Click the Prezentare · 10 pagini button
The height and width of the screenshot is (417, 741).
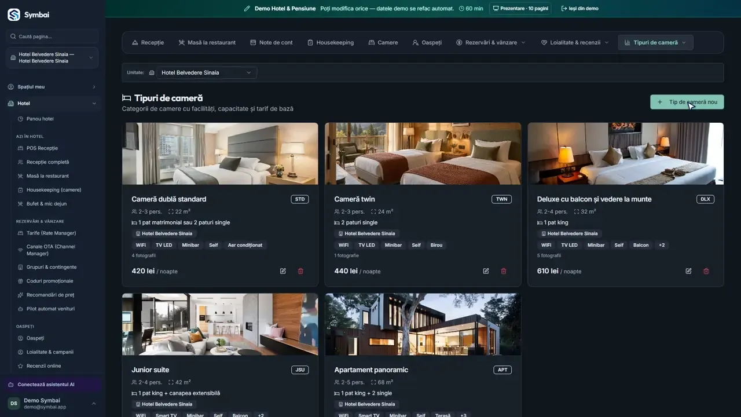(520, 9)
